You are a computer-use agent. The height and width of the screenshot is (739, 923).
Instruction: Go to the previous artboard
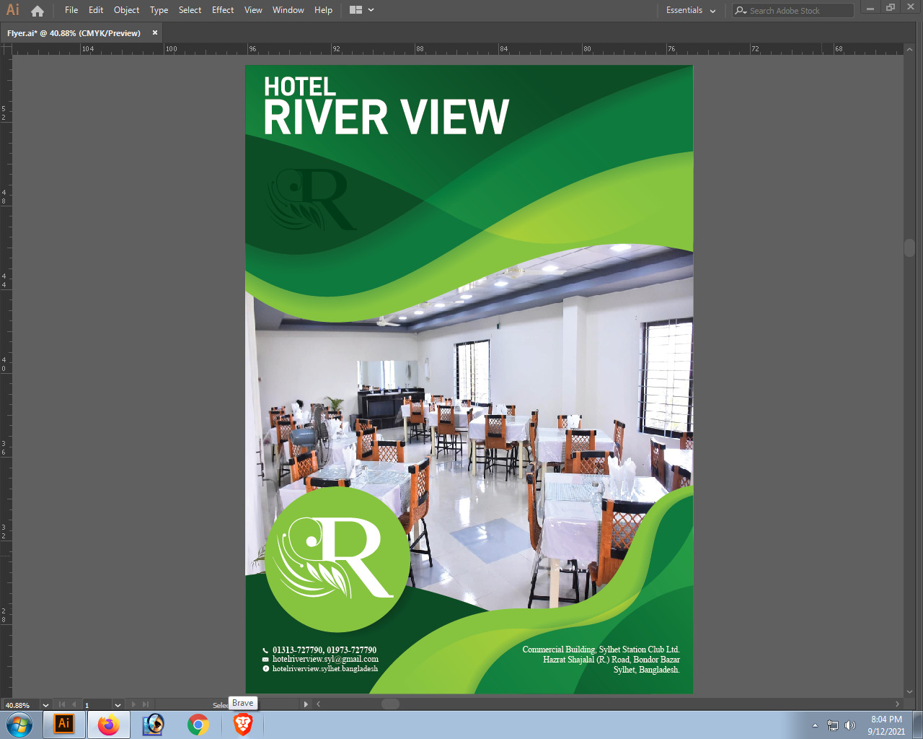[x=74, y=704]
